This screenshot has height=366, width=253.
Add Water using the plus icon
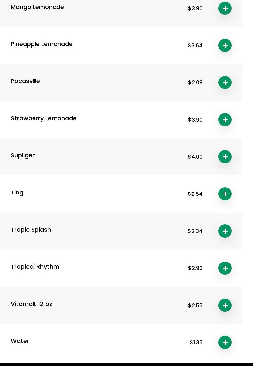225,342
